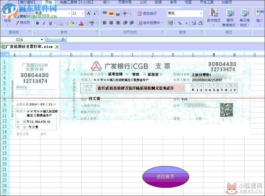Increase indent
The width and height of the screenshot is (265, 196).
tap(131, 23)
